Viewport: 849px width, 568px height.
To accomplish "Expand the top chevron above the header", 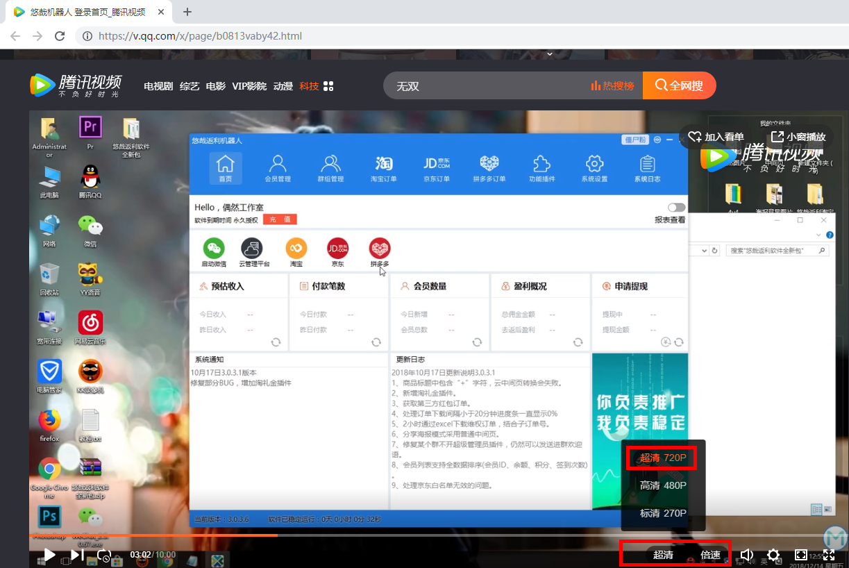I will (x=550, y=53).
